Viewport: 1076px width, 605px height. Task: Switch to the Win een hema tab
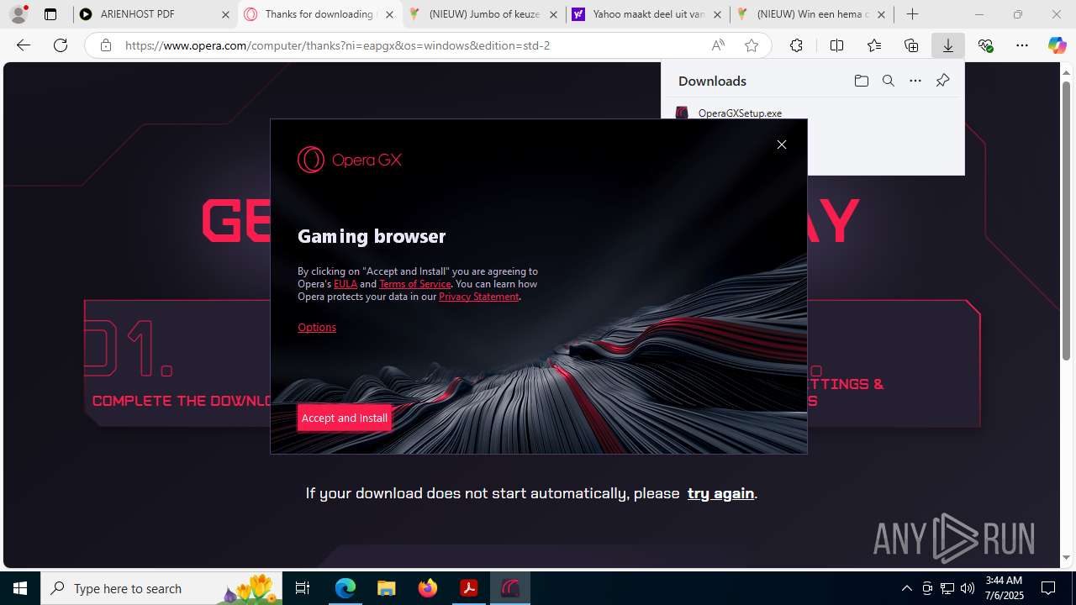pos(810,14)
